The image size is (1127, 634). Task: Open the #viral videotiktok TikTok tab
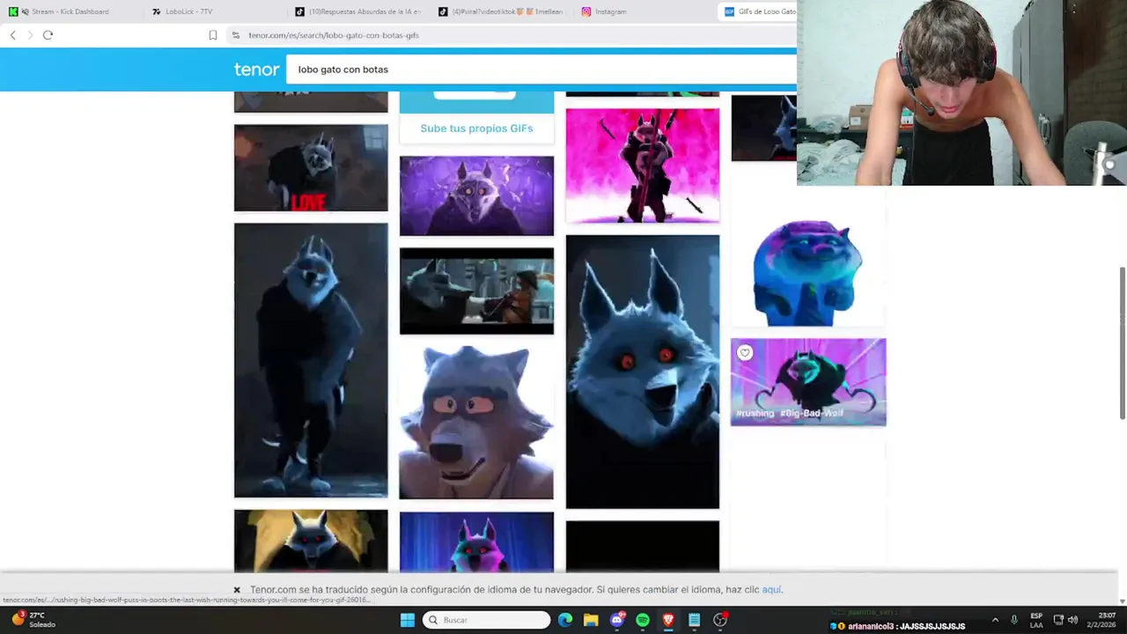coord(503,11)
